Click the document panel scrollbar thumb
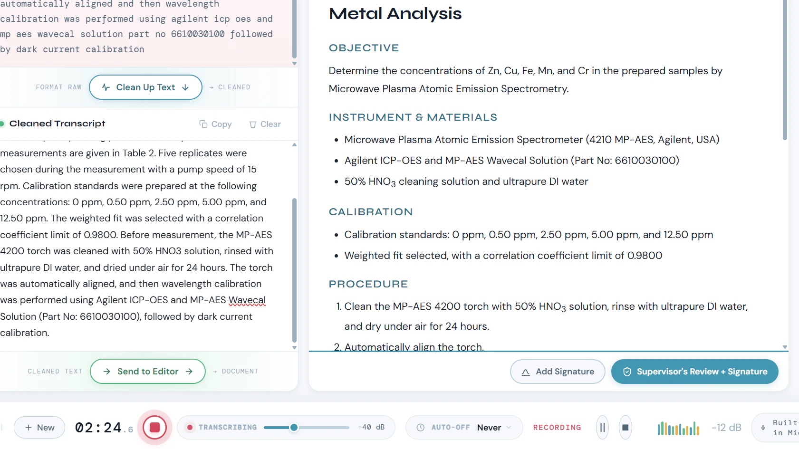799x449 pixels. click(784, 70)
